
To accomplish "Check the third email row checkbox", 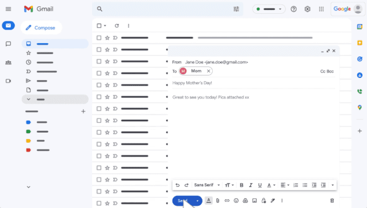I will point(99,62).
